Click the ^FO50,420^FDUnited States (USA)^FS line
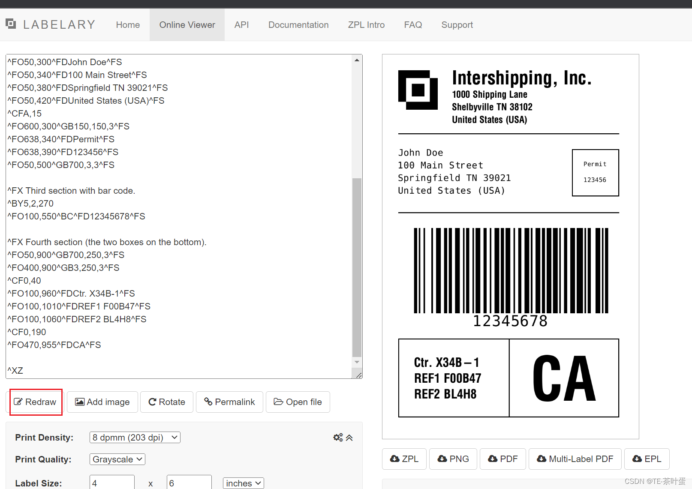Screen dimensions: 692x489 [86, 101]
